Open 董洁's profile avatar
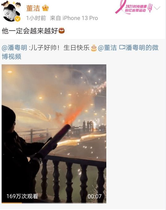 point(11,12)
